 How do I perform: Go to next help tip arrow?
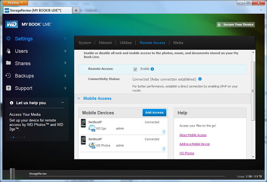click(24, 137)
